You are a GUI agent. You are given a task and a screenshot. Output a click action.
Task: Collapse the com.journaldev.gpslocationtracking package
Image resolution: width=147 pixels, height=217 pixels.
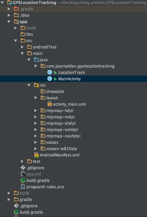click(x=35, y=66)
